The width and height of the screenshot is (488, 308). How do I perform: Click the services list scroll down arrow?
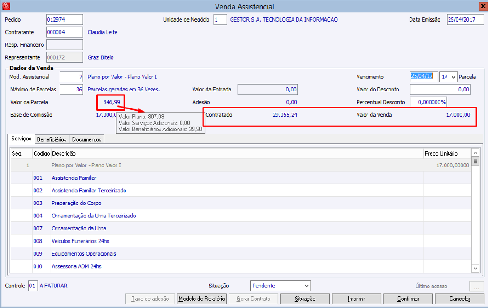pyautogui.click(x=475, y=268)
